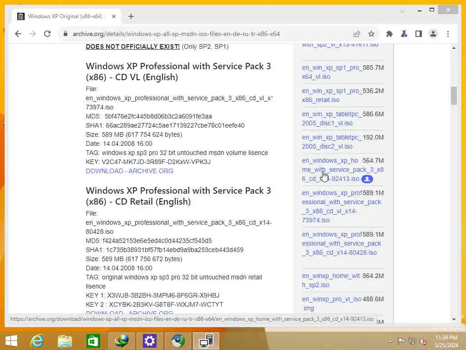Click blue download badge beside x14-92413.iso
466x350 pixels.
[x=367, y=179]
